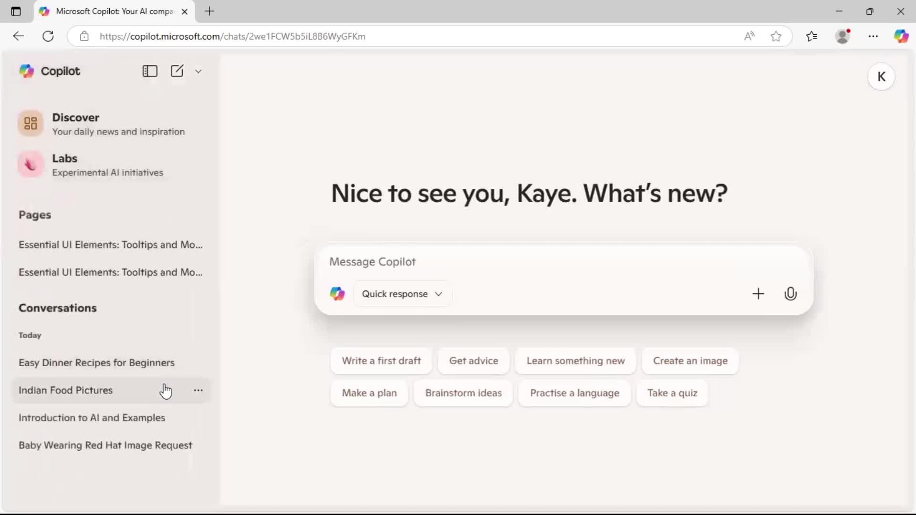Switch to the Microsoft Copilot browser tab
This screenshot has width=916, height=515.
point(110,11)
